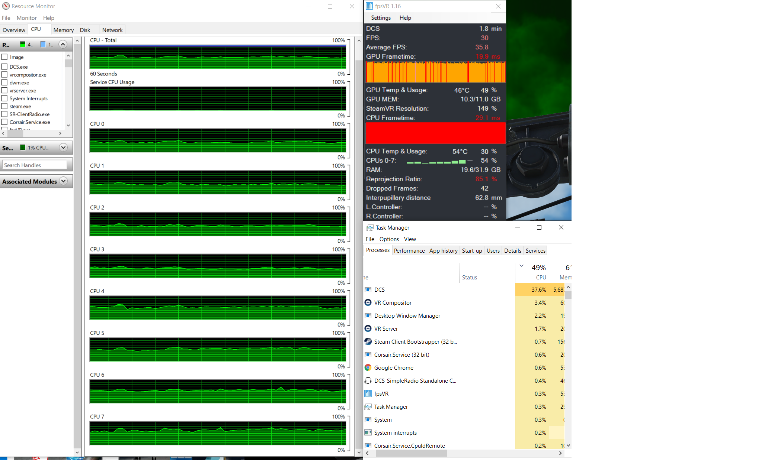Open the Help menu in fpsVR

(405, 18)
